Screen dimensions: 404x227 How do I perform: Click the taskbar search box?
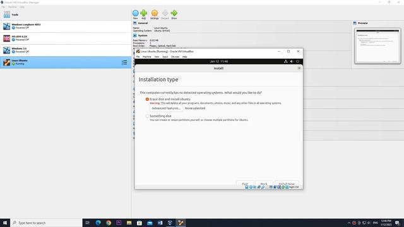(46, 223)
